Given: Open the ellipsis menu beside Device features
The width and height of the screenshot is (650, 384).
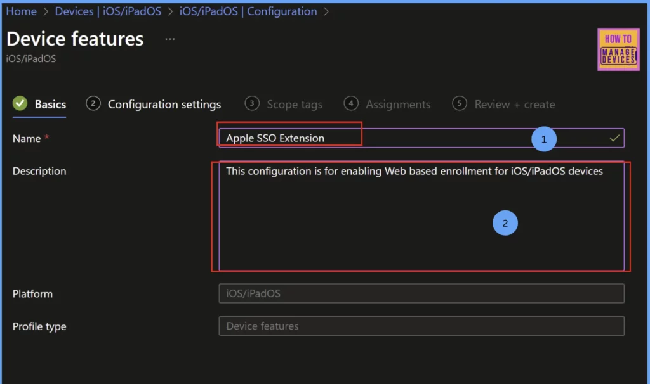Looking at the screenshot, I should tap(170, 39).
